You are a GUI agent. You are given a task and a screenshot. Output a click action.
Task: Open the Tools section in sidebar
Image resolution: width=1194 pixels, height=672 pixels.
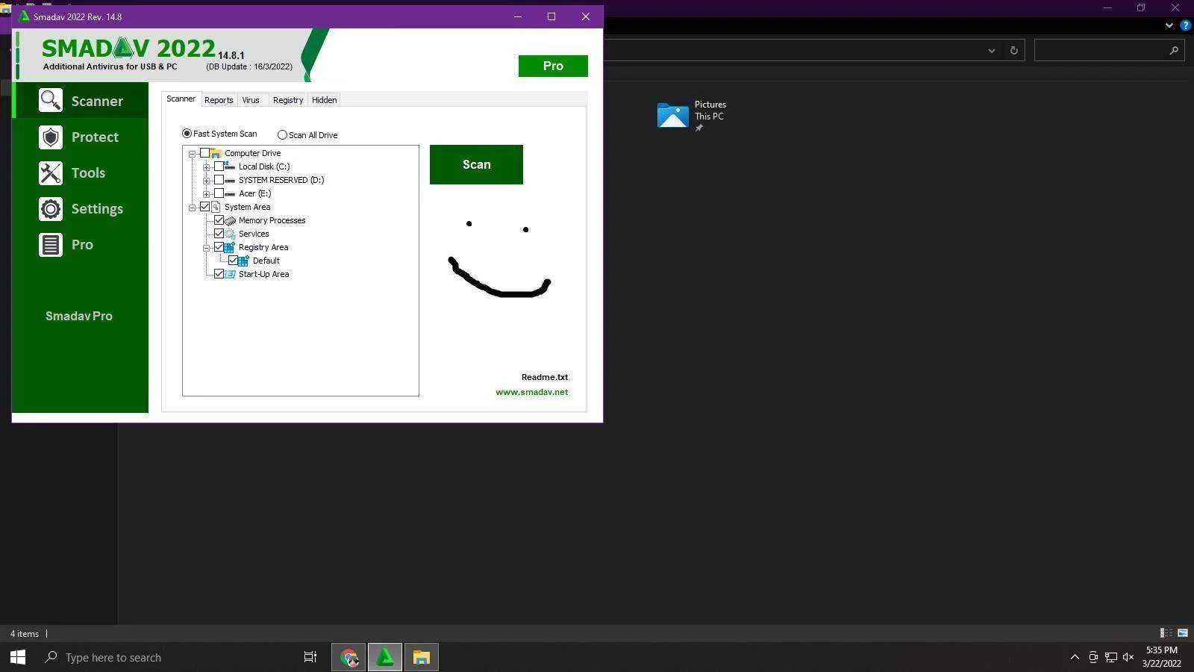tap(81, 172)
